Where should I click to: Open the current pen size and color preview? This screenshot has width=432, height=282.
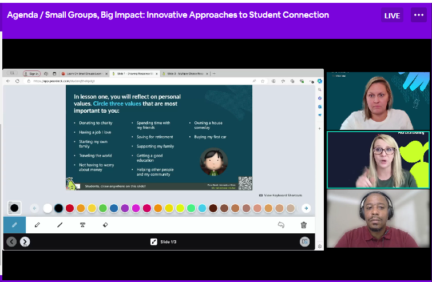tap(14, 208)
